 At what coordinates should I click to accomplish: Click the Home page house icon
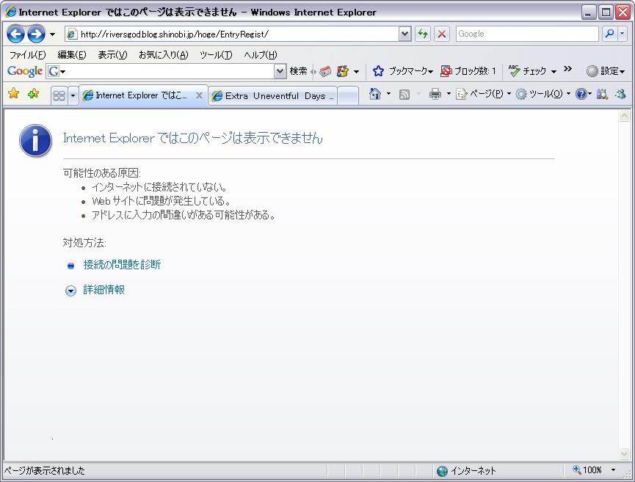click(375, 94)
